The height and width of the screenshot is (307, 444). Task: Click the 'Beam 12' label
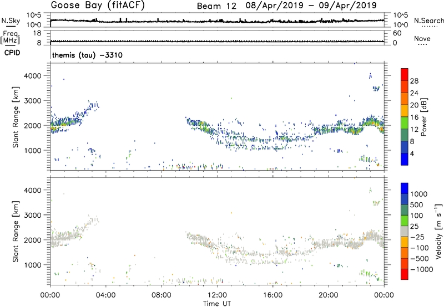(x=216, y=6)
